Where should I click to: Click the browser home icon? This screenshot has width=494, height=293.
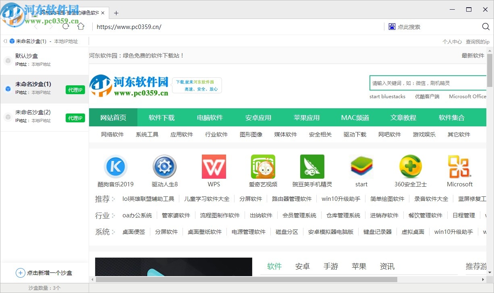(81, 27)
